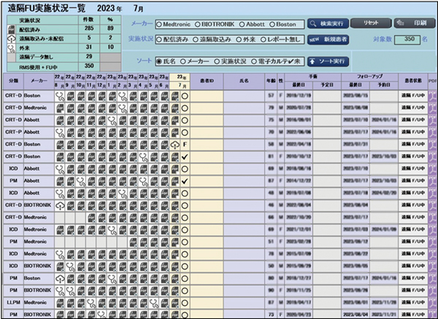
Task: Select the Medtronic maker radio button
Action: click(x=158, y=24)
